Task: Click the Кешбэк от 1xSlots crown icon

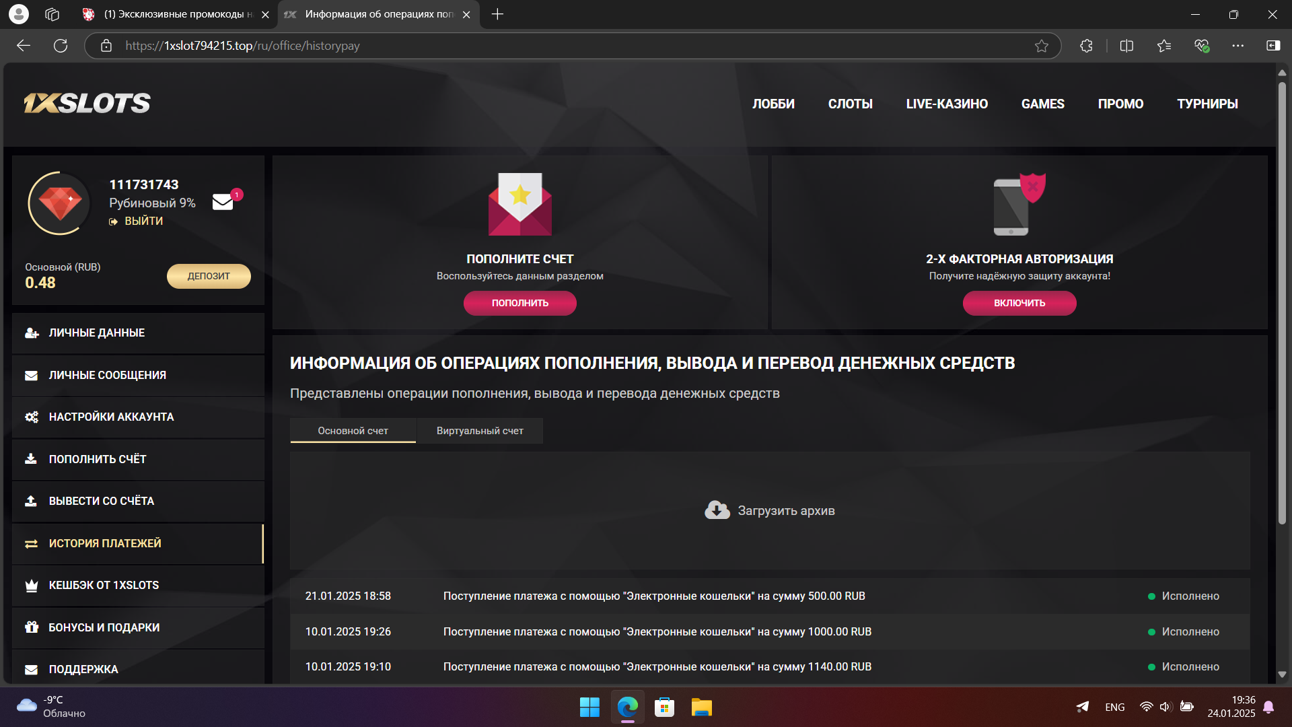Action: 32,585
